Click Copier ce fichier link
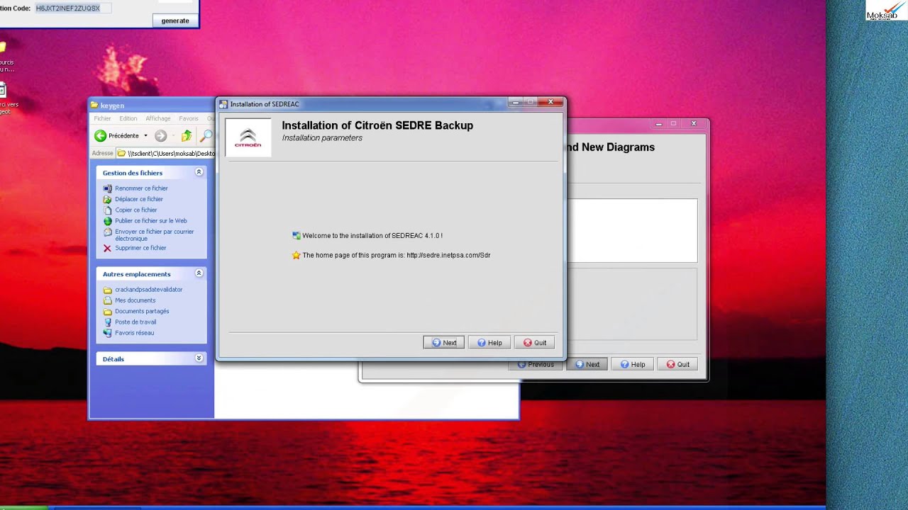 [x=136, y=210]
